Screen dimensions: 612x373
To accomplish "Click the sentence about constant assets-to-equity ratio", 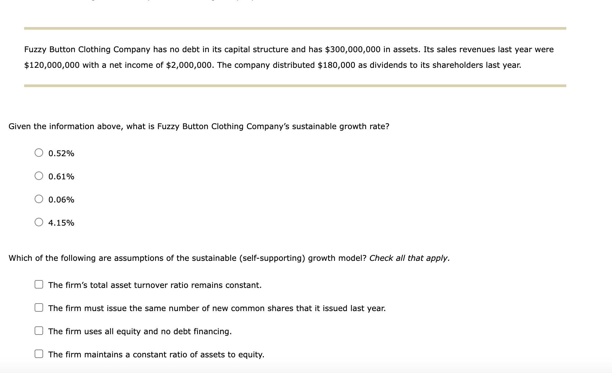I will [x=156, y=354].
